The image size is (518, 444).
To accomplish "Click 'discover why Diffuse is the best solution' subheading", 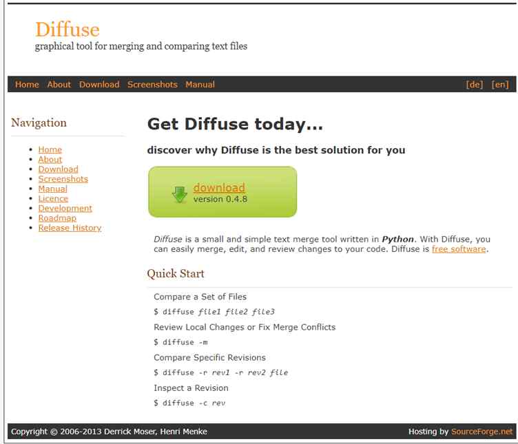I will (276, 150).
